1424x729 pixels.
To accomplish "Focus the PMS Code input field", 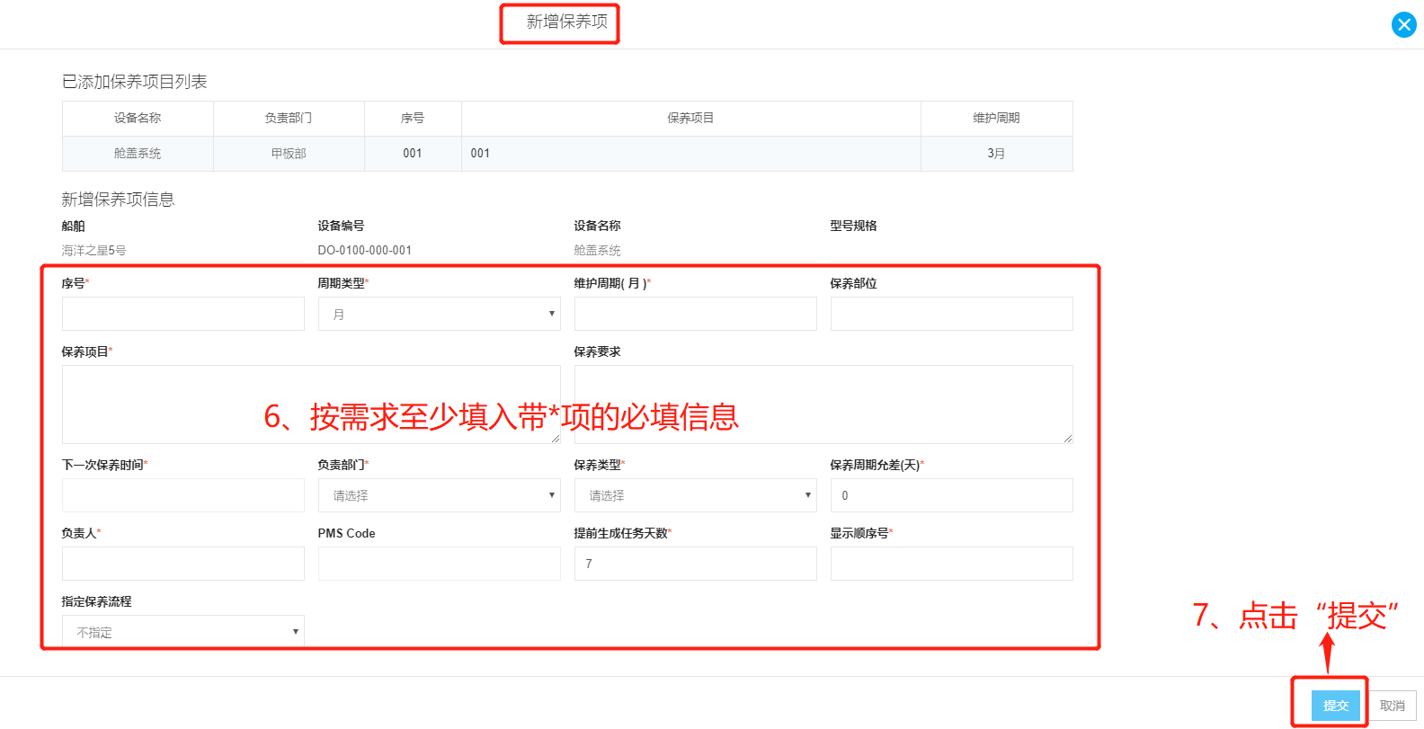I will (440, 564).
